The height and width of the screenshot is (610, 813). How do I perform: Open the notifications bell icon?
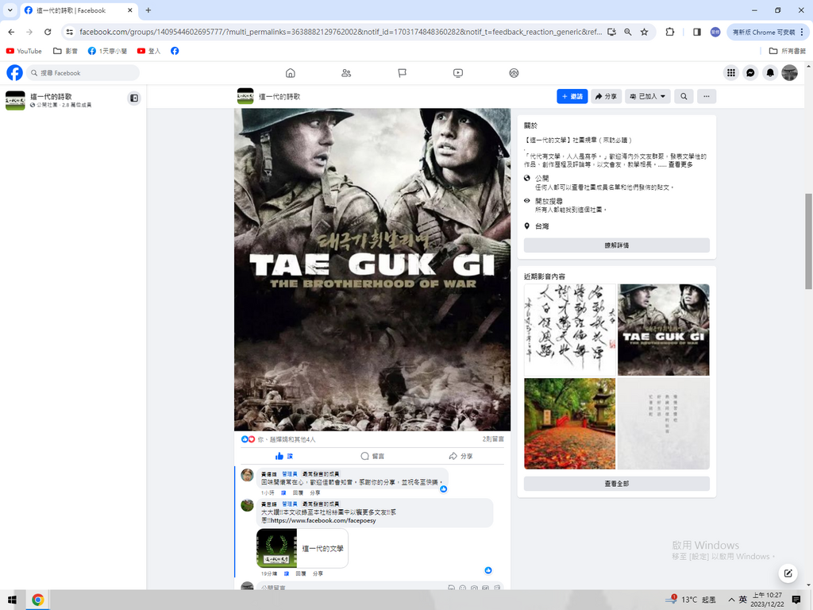769,73
